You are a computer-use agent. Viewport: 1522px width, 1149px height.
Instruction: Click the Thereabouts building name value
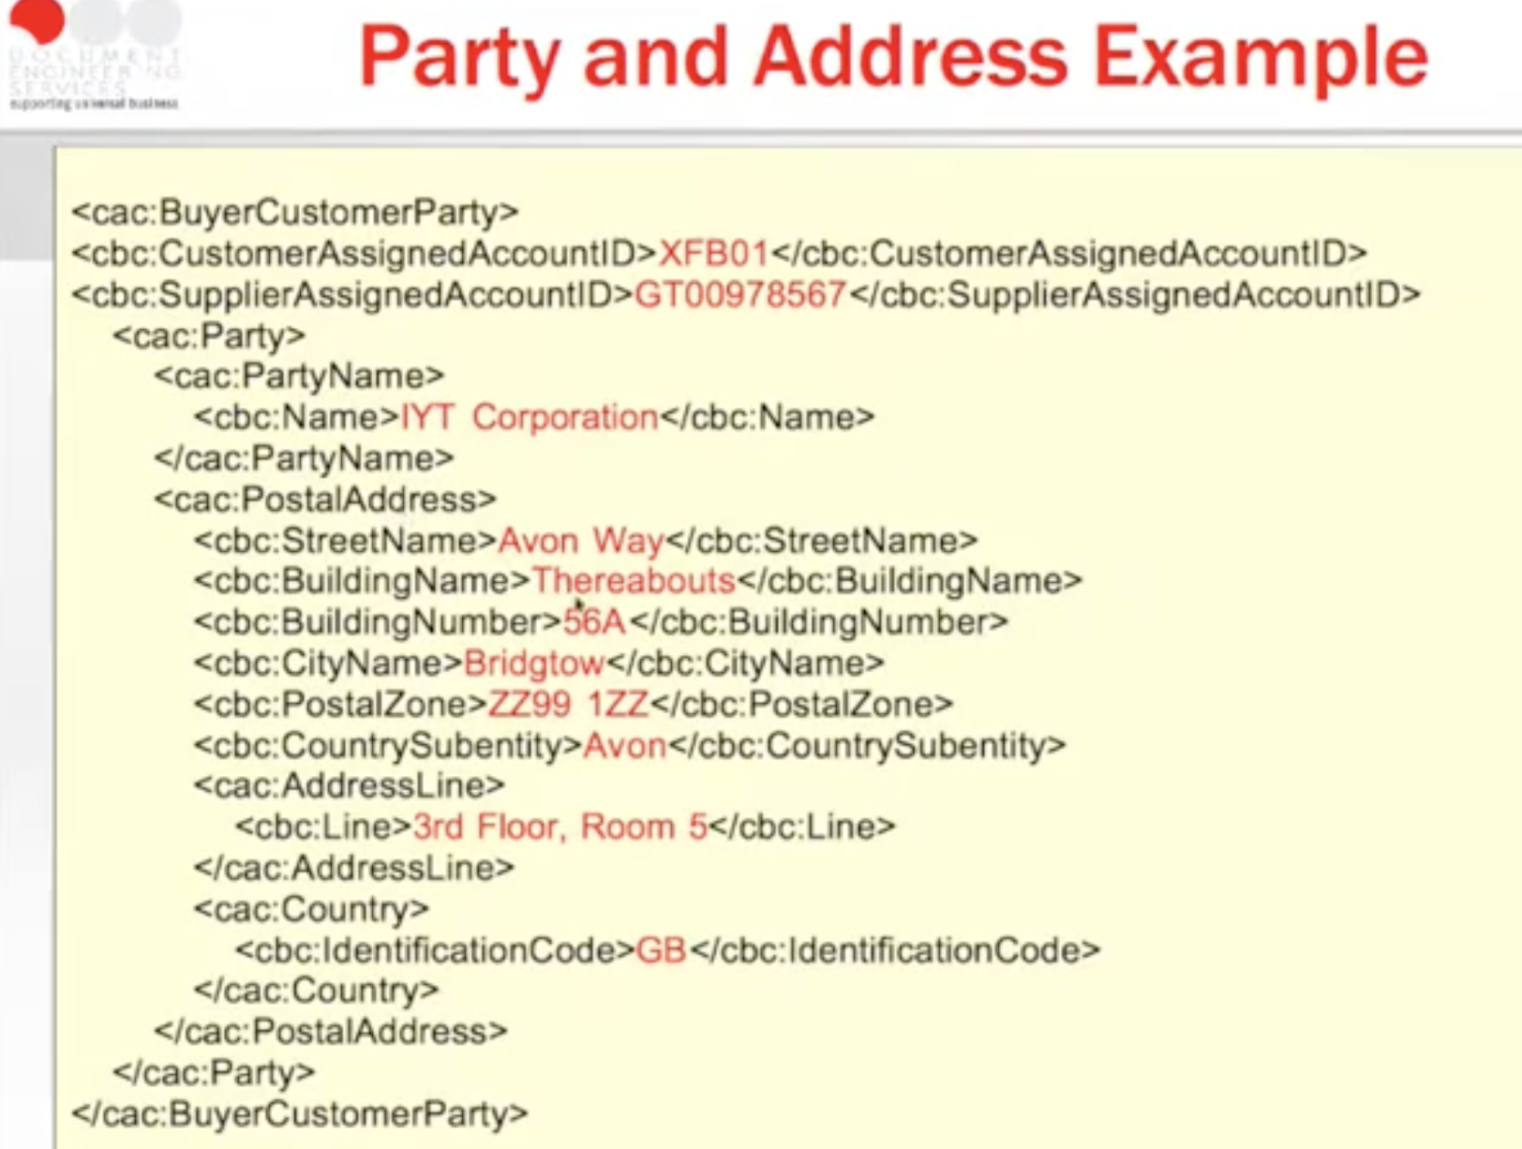(x=634, y=581)
